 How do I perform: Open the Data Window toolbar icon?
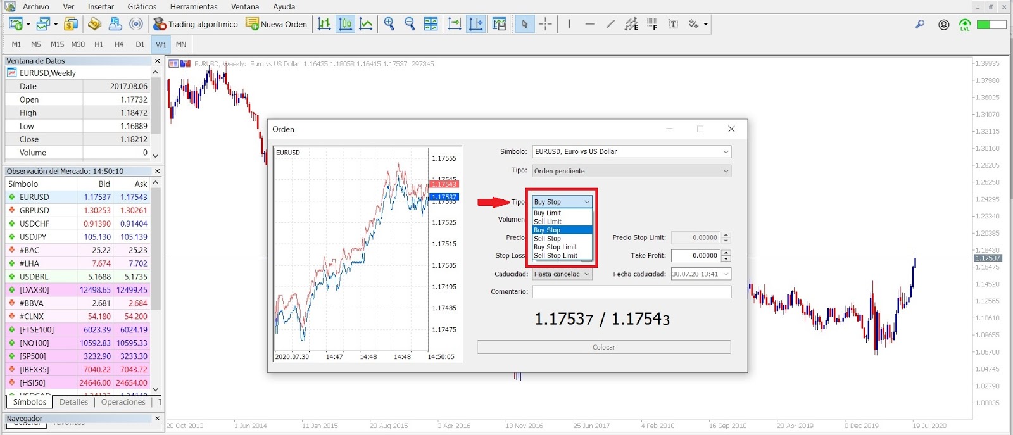pyautogui.click(x=94, y=24)
